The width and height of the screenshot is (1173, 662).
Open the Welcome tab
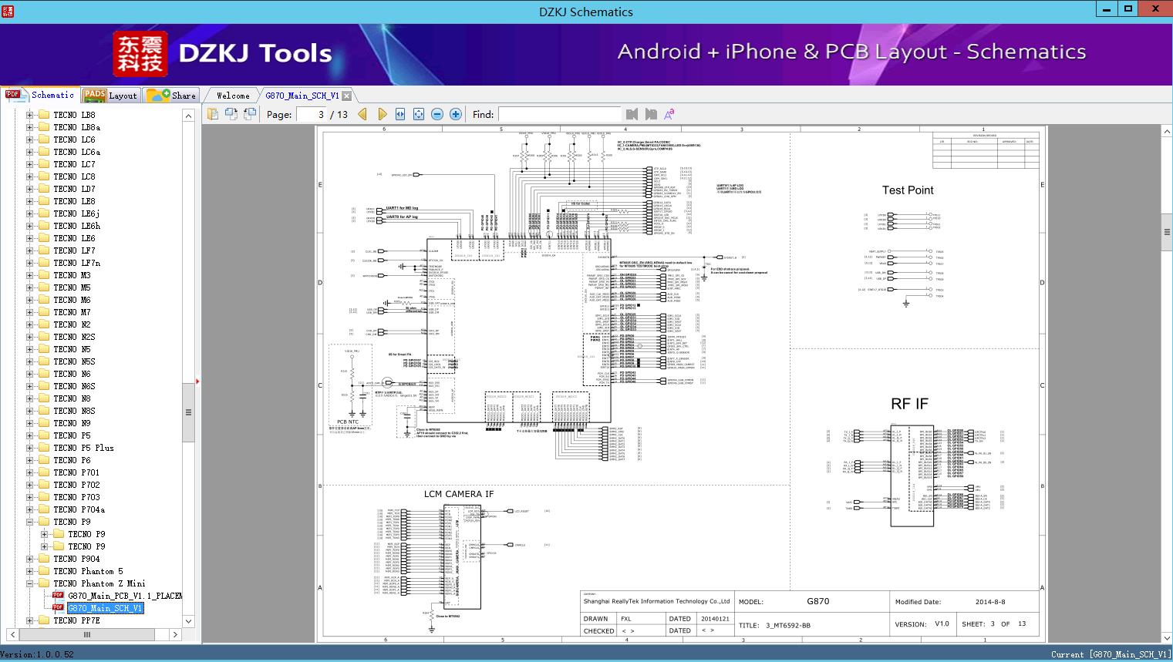pos(233,96)
